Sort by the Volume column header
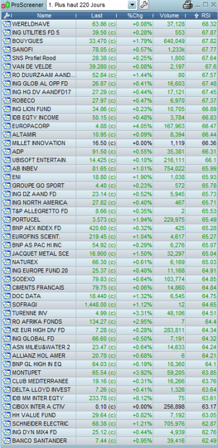Viewport: 218px width, 448px height. click(x=169, y=16)
